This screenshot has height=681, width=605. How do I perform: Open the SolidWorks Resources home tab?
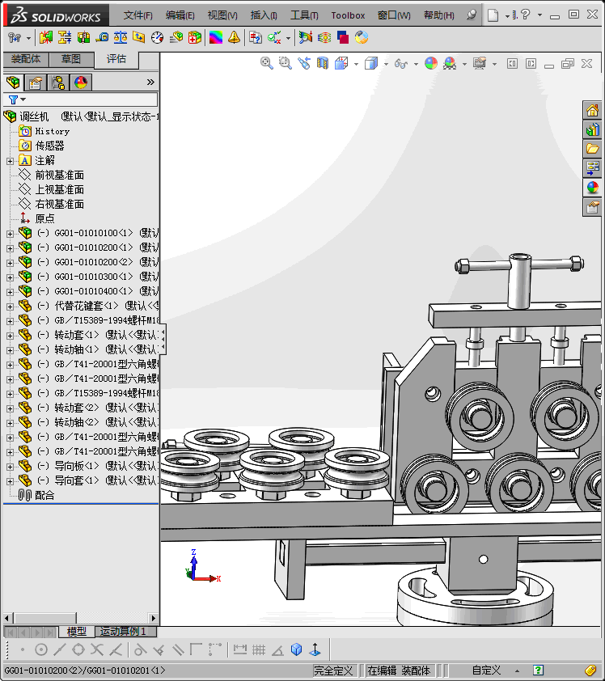click(x=593, y=111)
